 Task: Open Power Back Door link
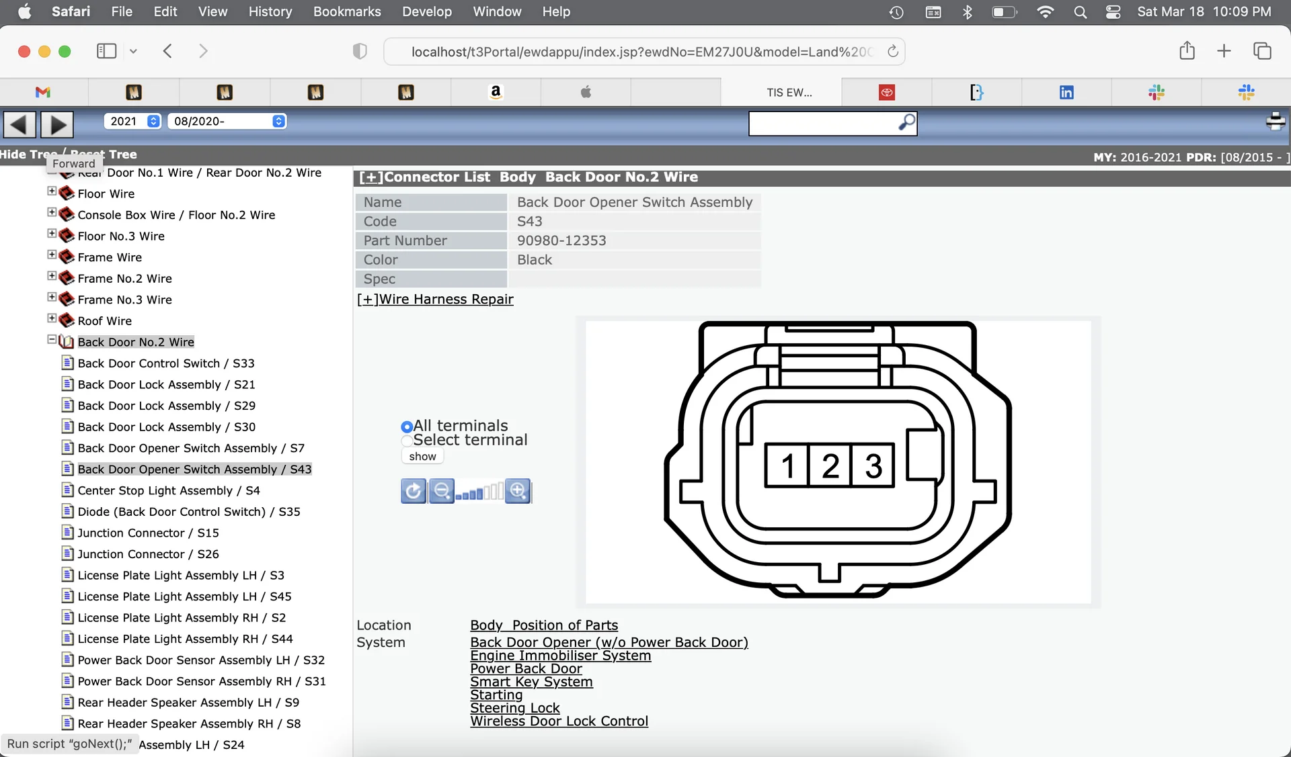coord(526,669)
